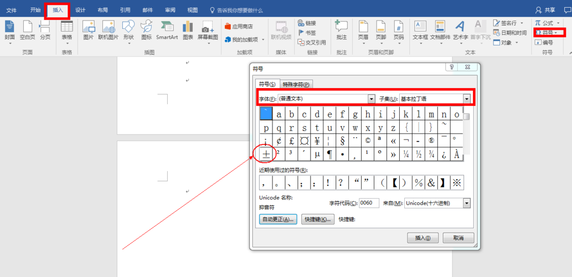572x277 pixels.
Task: Switch to the 特殊字符 tab
Action: click(x=296, y=84)
